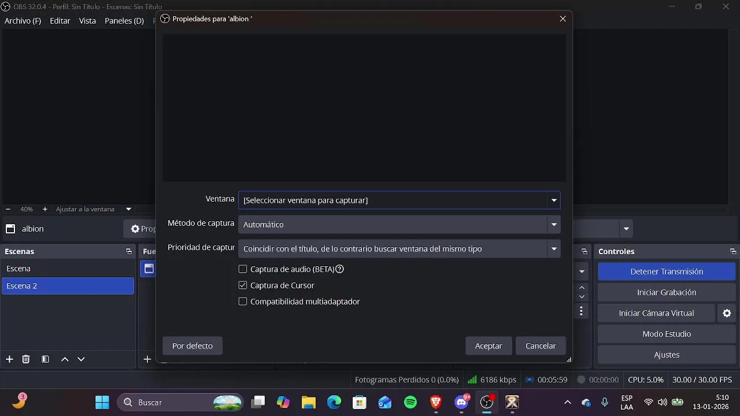Image resolution: width=740 pixels, height=416 pixels.
Task: Open the dropdown arrow right of the dialog toolbar
Action: 626,229
